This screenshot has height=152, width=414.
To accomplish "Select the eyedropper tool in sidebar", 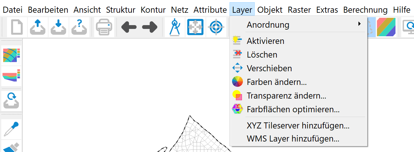I will pyautogui.click(x=11, y=128).
